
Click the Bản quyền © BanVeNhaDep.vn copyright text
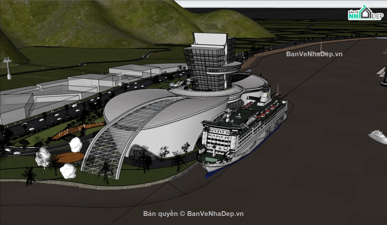click(x=193, y=214)
